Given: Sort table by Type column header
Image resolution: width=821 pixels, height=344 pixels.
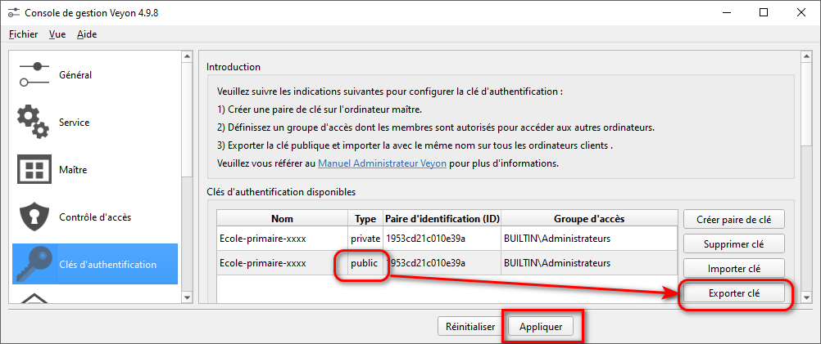Looking at the screenshot, I should point(365,218).
